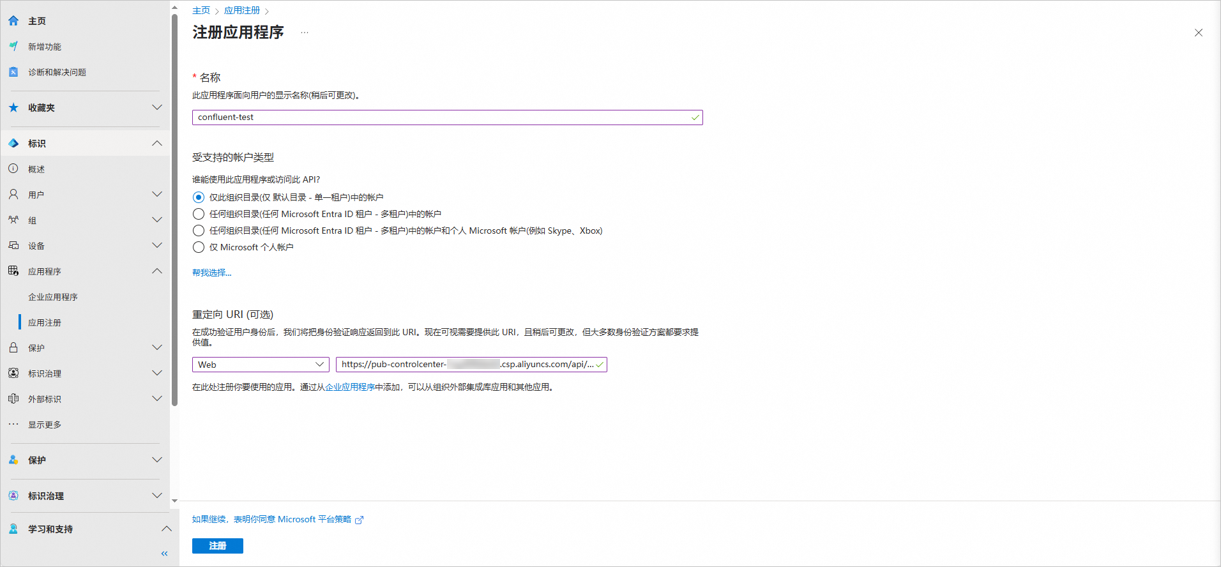Collapse sidebar with double-chevron icon
Image resolution: width=1221 pixels, height=567 pixels.
tap(164, 554)
